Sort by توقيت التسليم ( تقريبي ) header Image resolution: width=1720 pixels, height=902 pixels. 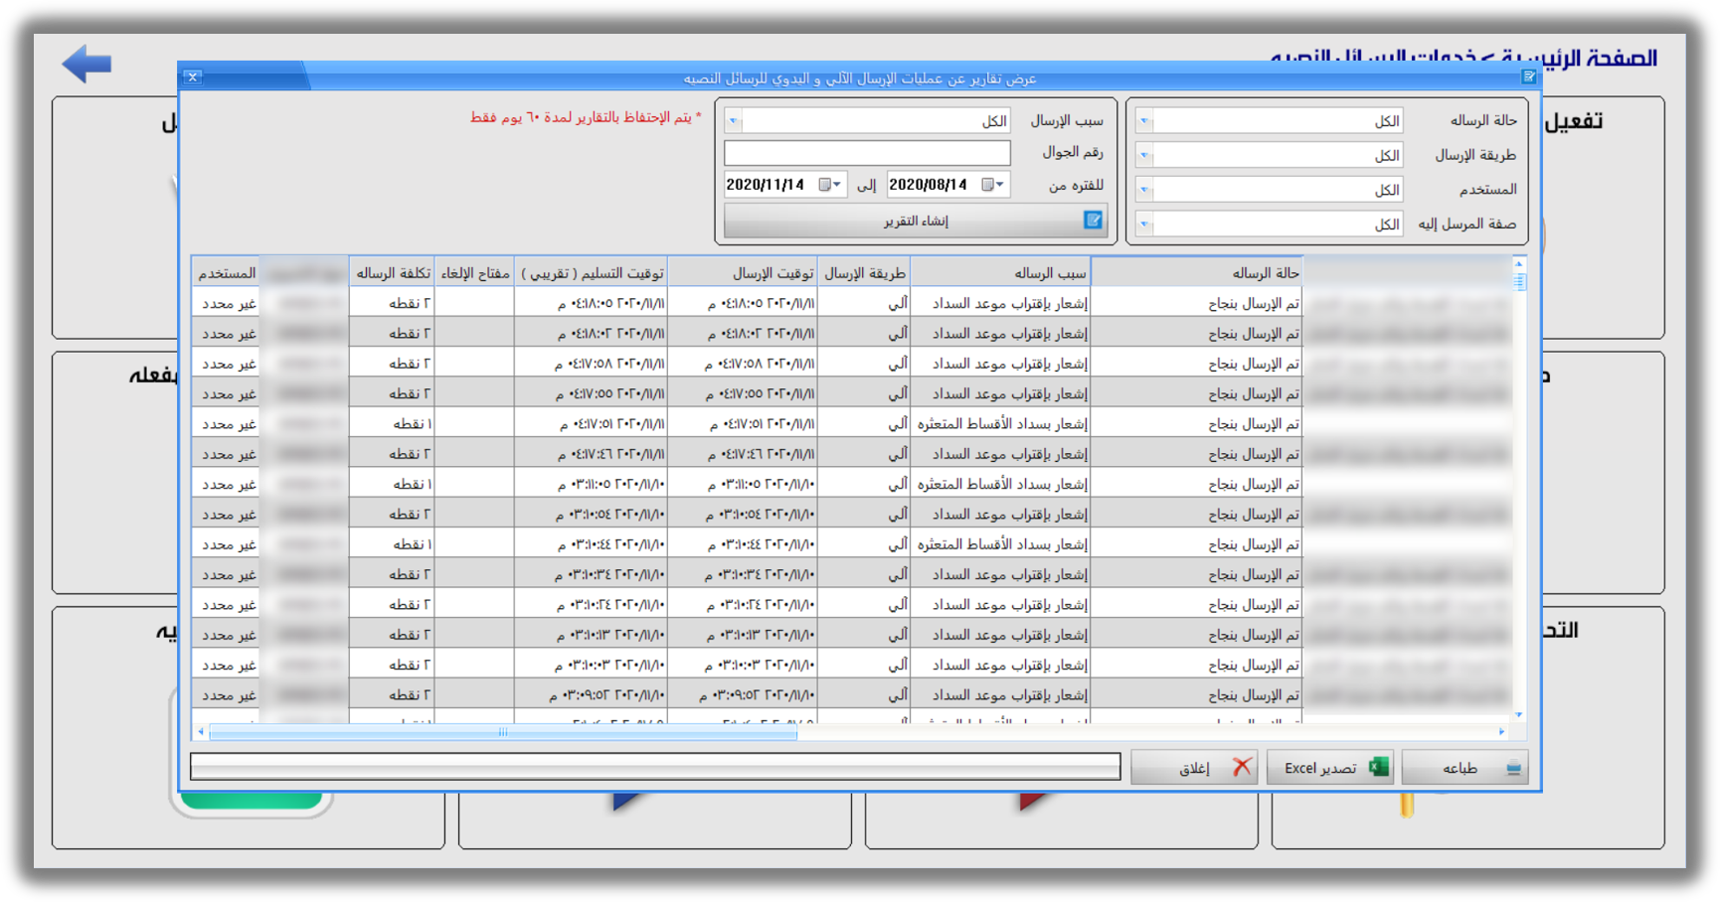point(592,273)
